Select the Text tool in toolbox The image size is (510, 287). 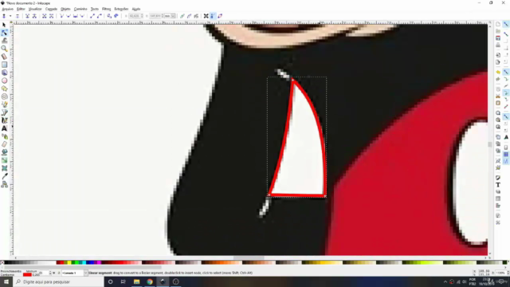[x=4, y=128]
